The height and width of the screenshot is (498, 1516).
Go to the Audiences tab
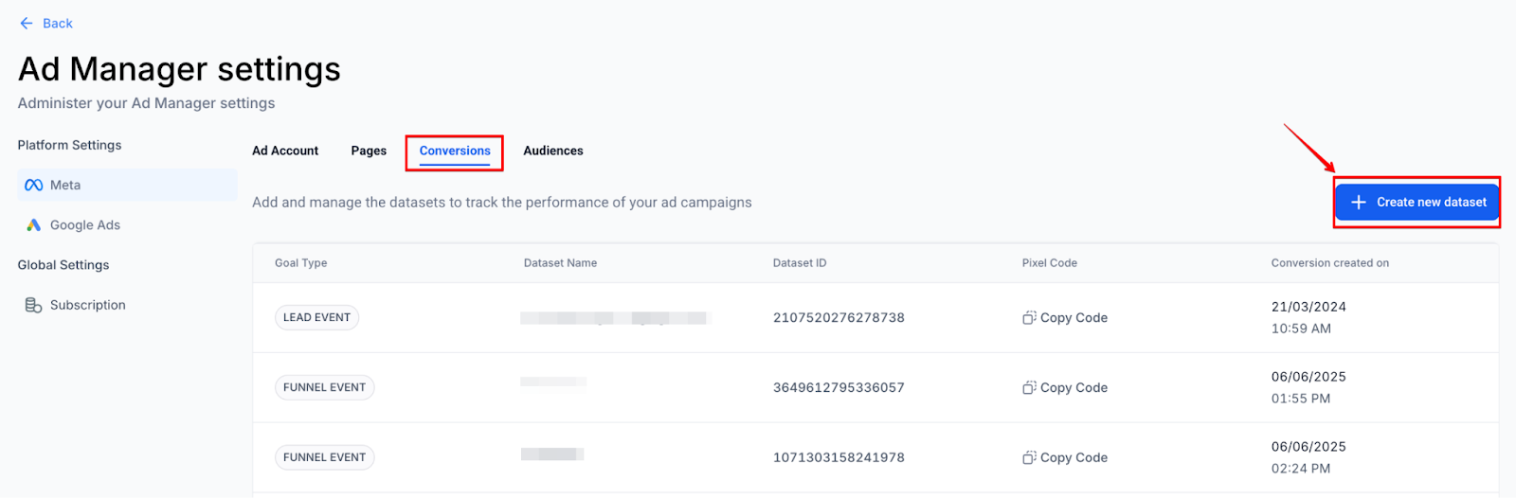553,151
